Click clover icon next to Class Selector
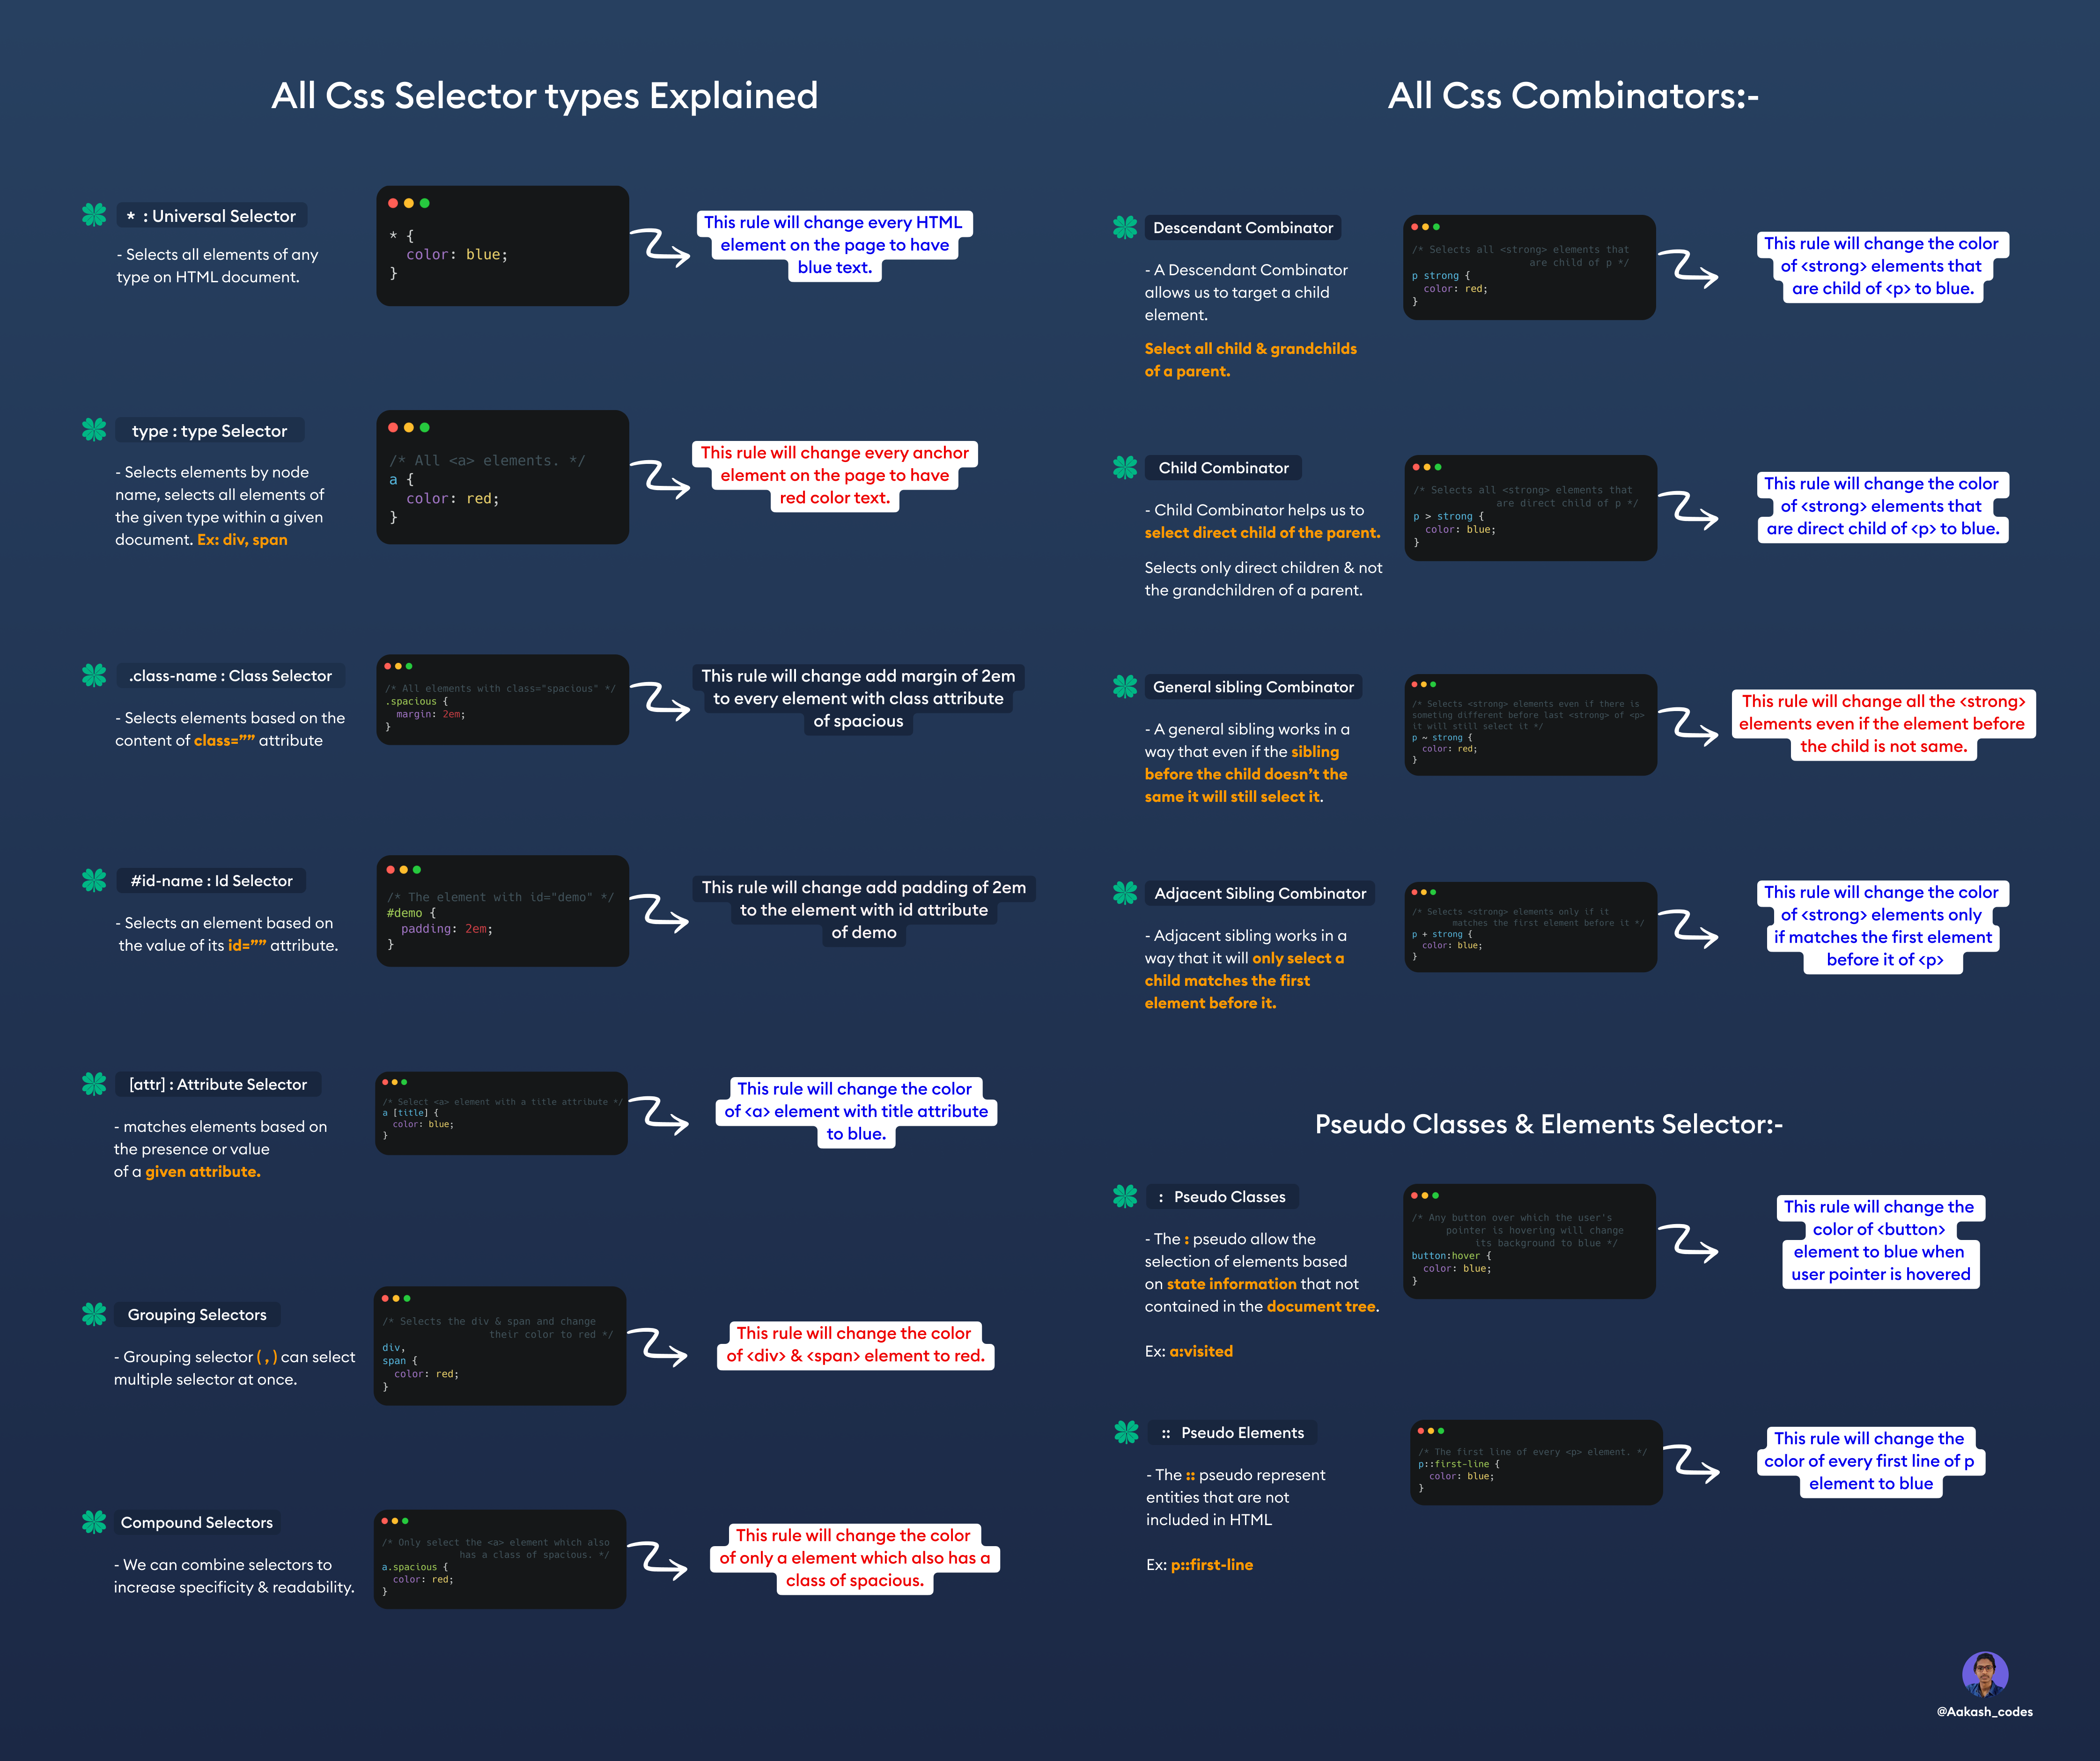The width and height of the screenshot is (2100, 1761). pos(94,676)
